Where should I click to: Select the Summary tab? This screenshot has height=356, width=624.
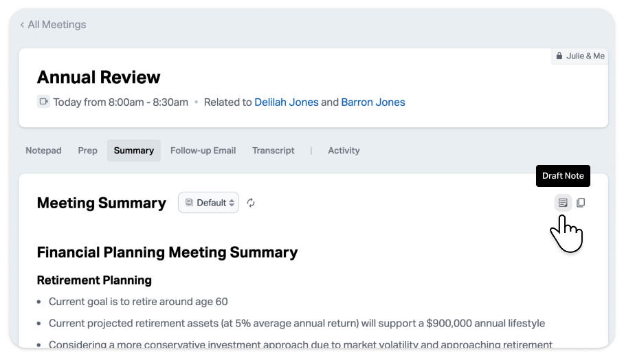133,151
